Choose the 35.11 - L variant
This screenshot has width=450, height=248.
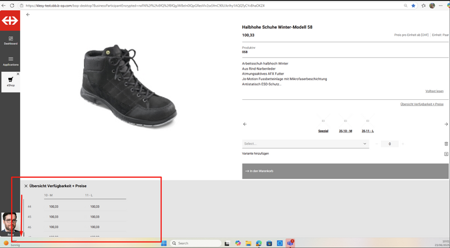pyautogui.click(x=367, y=130)
